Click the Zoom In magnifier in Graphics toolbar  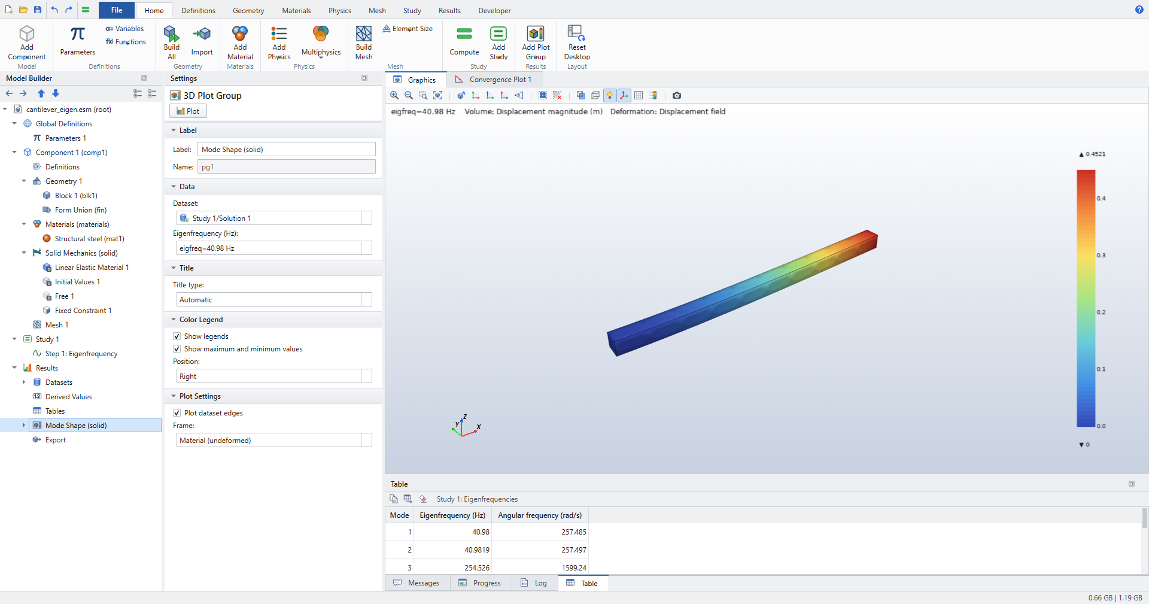(x=394, y=95)
